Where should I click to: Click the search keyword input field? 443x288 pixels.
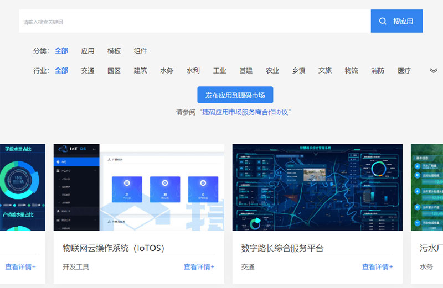[x=194, y=22]
